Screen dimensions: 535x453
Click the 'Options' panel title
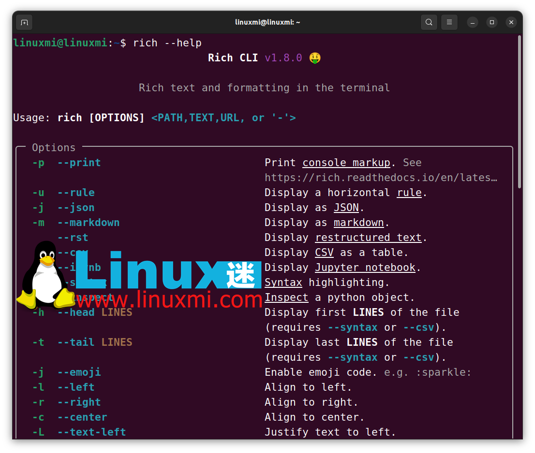(x=54, y=148)
